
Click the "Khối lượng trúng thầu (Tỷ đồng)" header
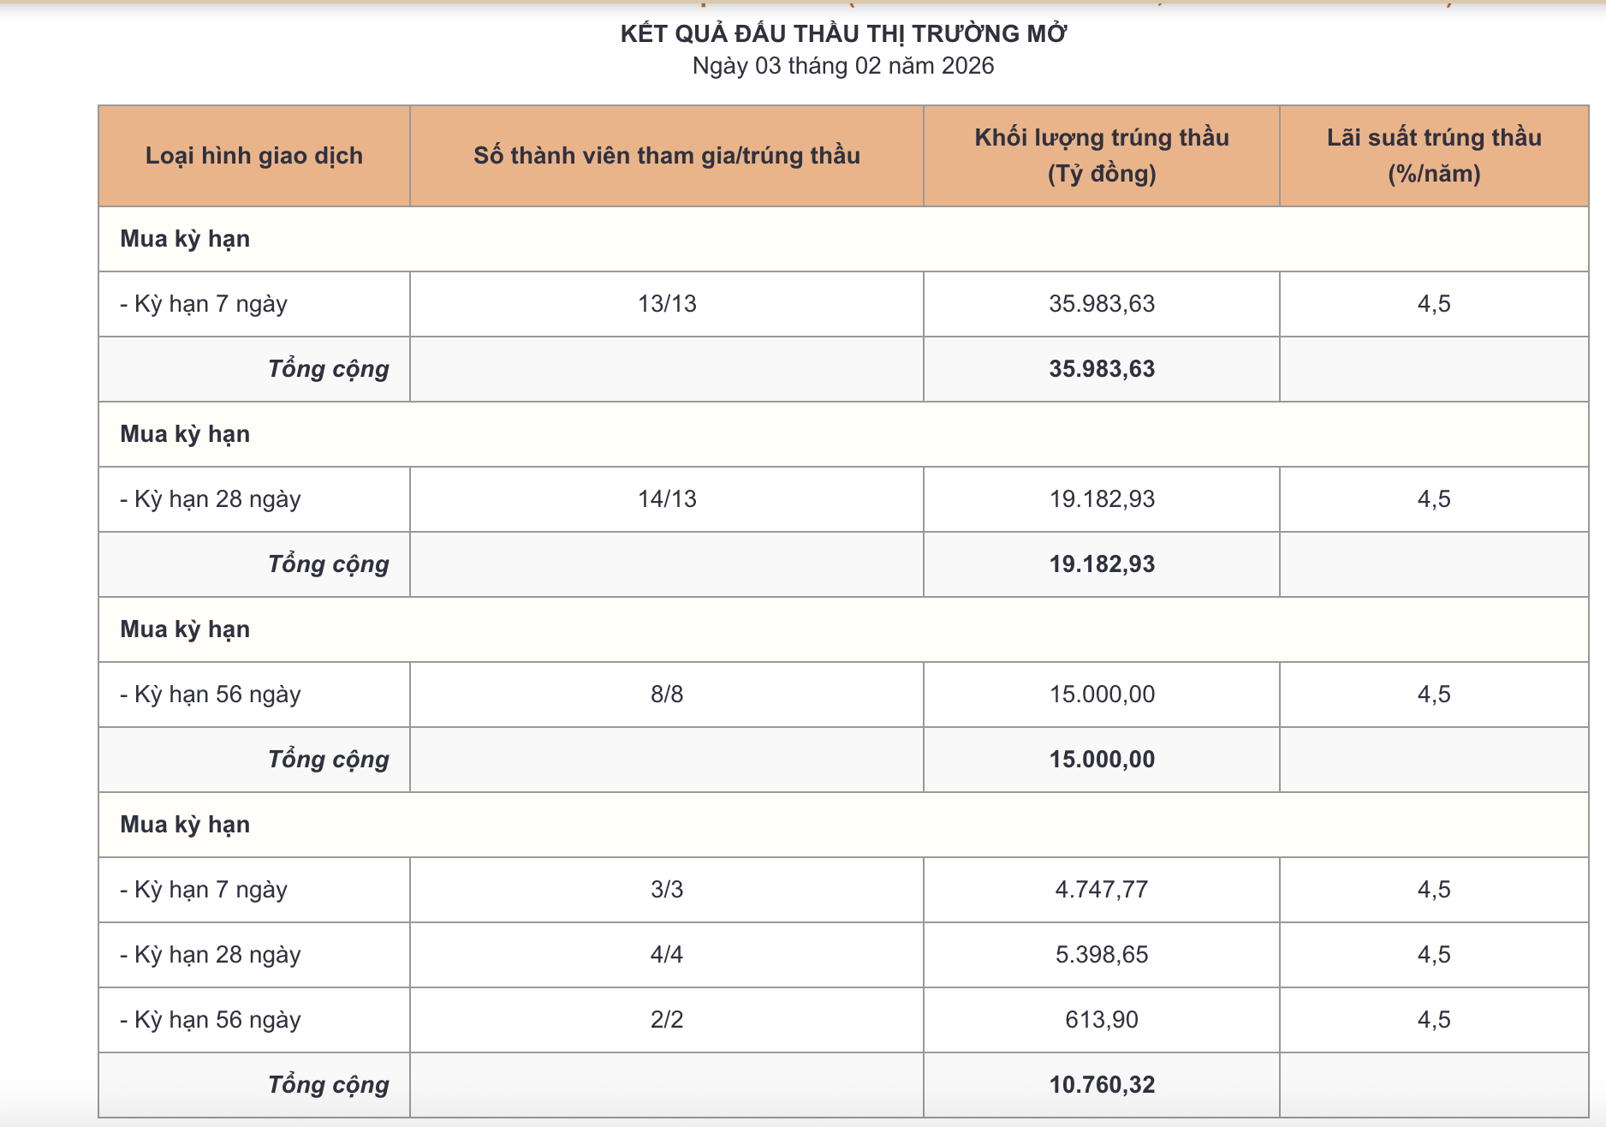click(1102, 156)
